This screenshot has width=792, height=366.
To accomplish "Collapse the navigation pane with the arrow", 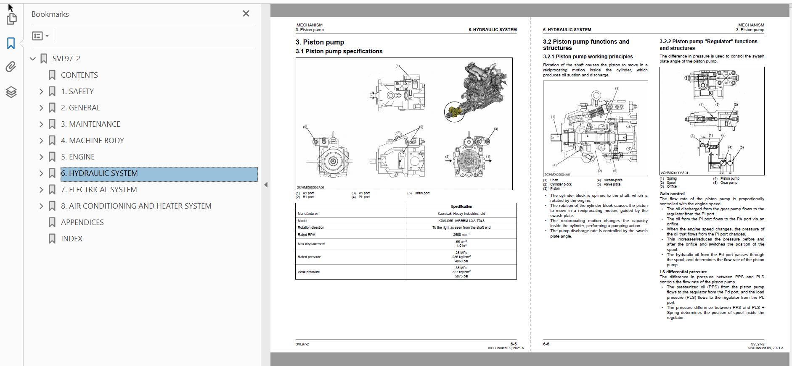I will coord(266,185).
